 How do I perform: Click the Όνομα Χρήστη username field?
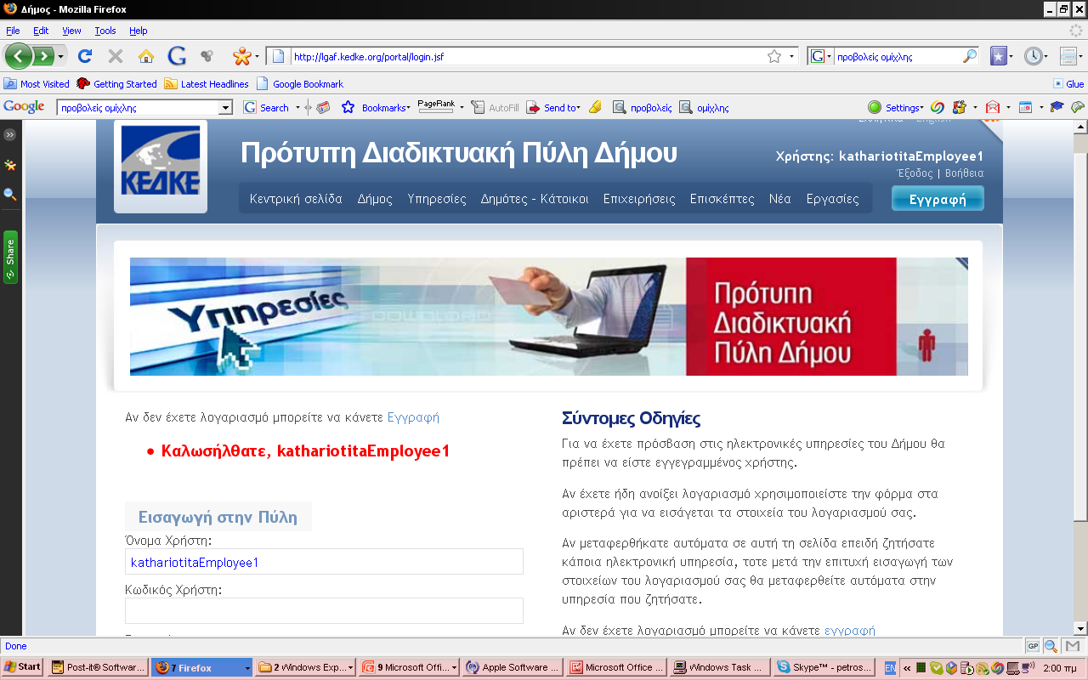(x=324, y=562)
